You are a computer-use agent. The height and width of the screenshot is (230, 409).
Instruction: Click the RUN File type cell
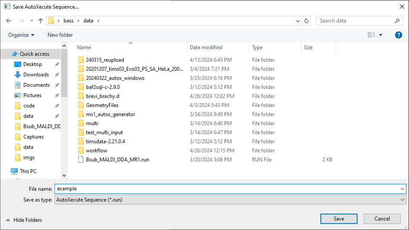click(x=262, y=160)
